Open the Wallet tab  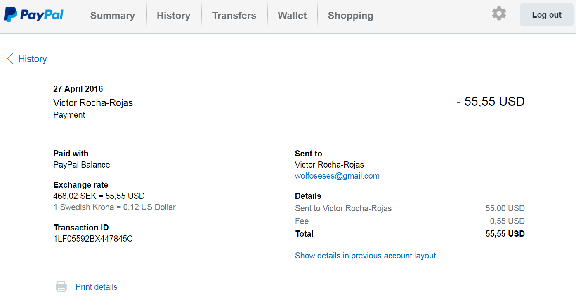click(x=292, y=16)
